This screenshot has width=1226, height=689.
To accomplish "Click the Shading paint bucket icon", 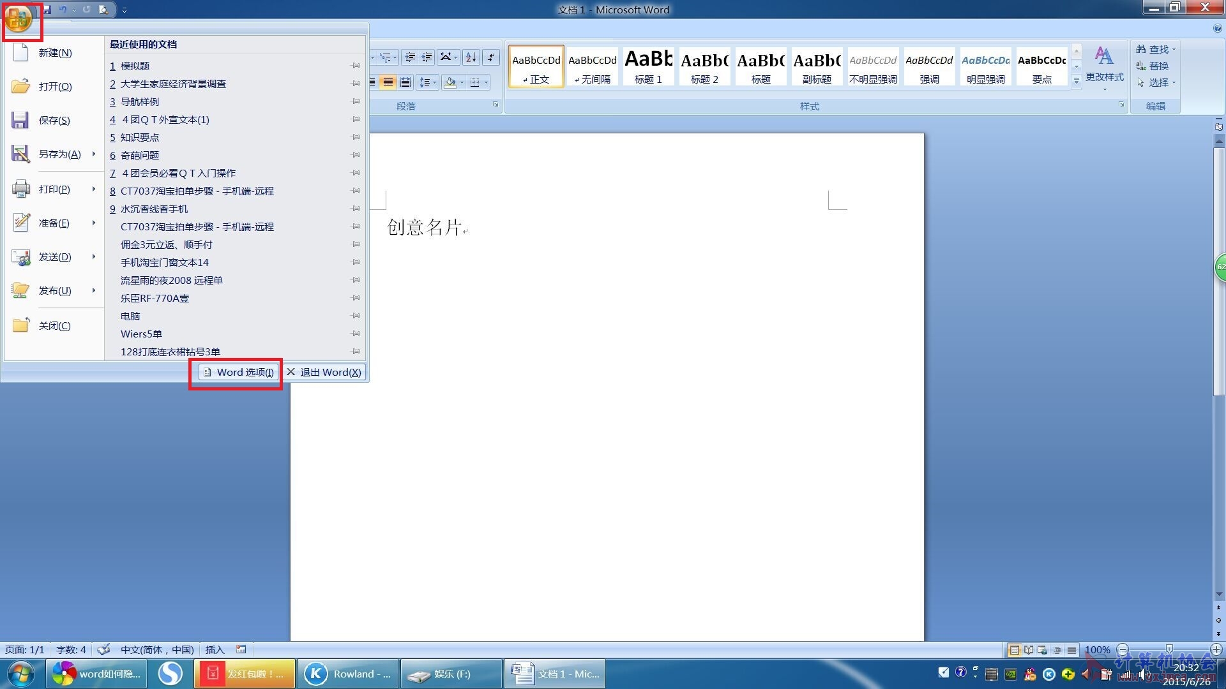I will pos(450,83).
